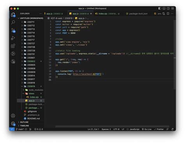
Task: Open the Search view in activity bar
Action: pyautogui.click(x=13, y=22)
